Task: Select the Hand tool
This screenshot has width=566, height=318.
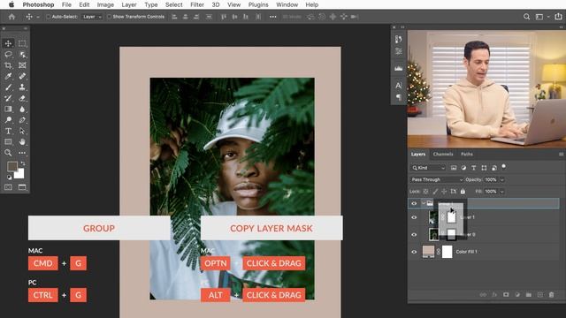Action: [x=22, y=141]
